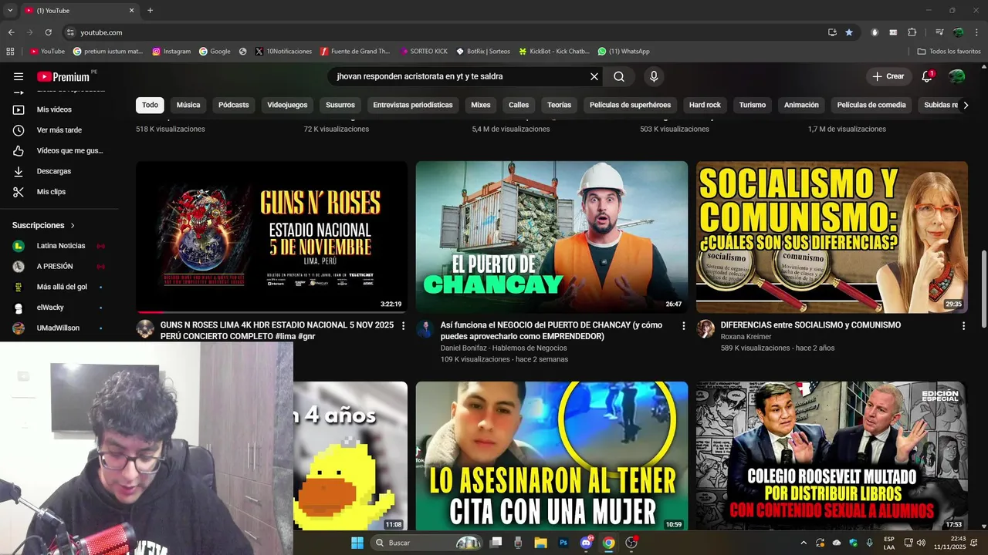Play the El Puerto de Chancay thumbnail
This screenshot has height=555, width=988.
pyautogui.click(x=552, y=237)
